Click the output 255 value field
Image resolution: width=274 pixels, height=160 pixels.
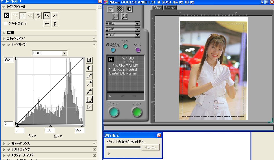[x=9, y=59]
